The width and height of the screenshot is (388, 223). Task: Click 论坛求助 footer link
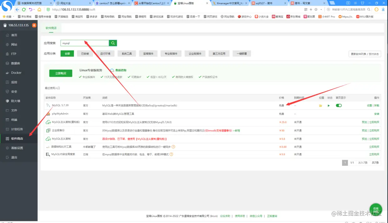click(225, 216)
